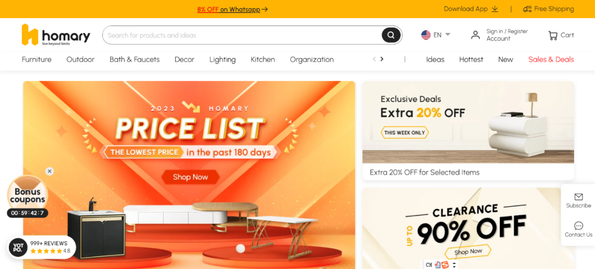The width and height of the screenshot is (595, 269).
Task: Open Contact Us chat icon
Action: [x=578, y=226]
